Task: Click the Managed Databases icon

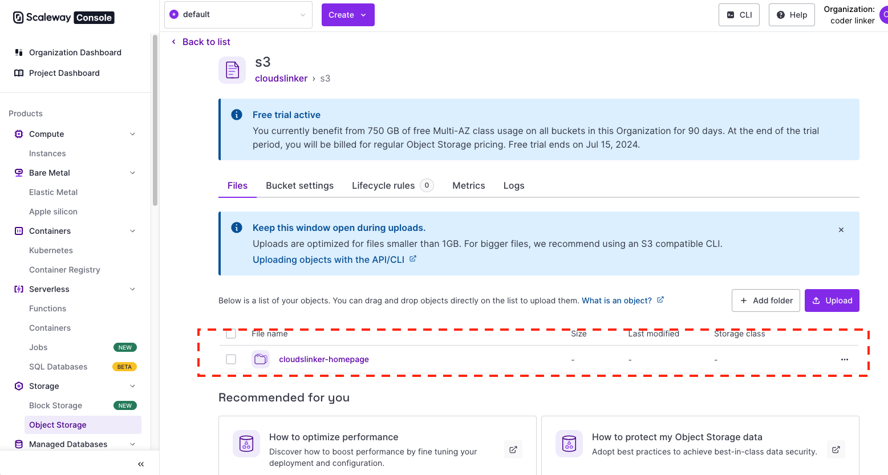Action: [19, 444]
